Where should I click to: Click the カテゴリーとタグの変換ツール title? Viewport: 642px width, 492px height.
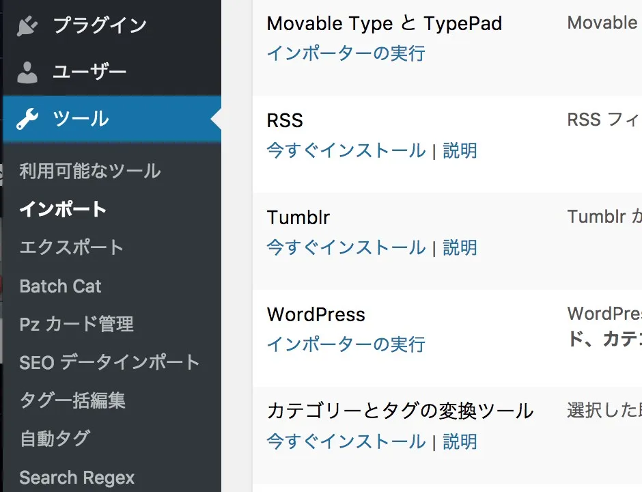point(400,411)
